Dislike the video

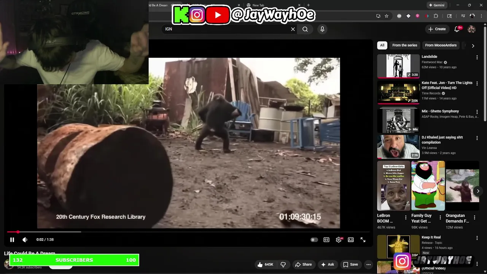tap(283, 264)
